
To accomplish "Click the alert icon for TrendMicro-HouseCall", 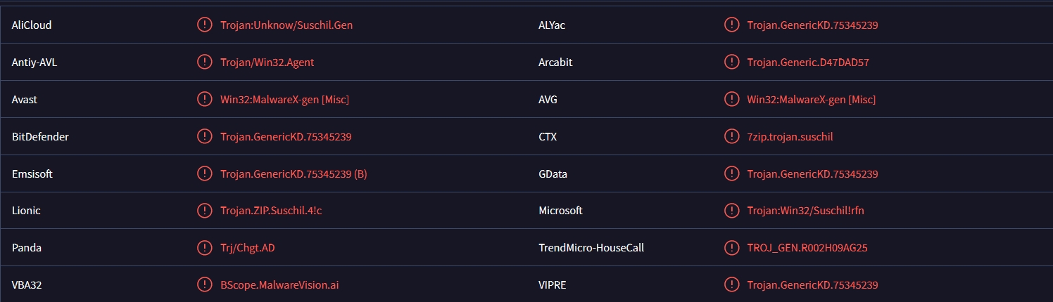I will pyautogui.click(x=731, y=248).
